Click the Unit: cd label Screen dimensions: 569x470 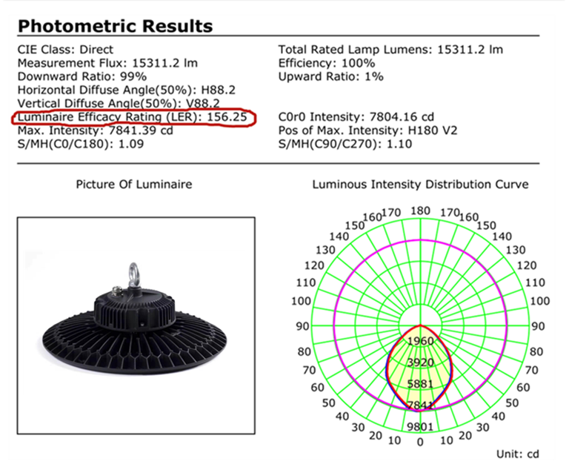(517, 454)
